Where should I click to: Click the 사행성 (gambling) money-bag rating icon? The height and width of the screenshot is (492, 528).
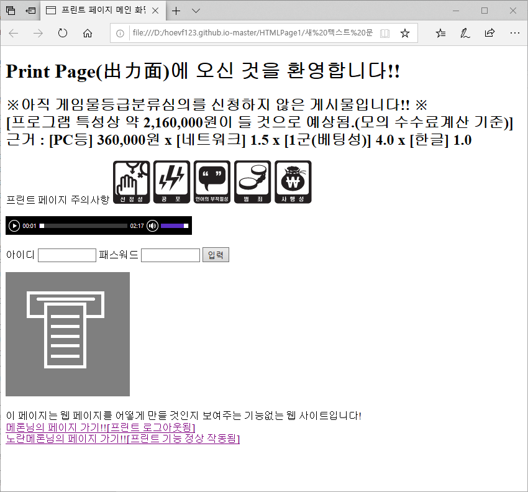[x=293, y=181]
